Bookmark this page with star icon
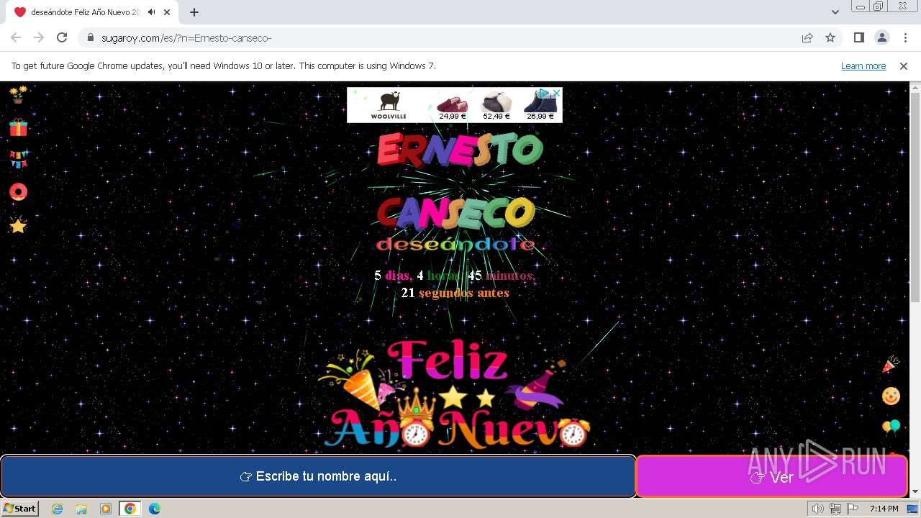Viewport: 921px width, 518px height. [830, 37]
